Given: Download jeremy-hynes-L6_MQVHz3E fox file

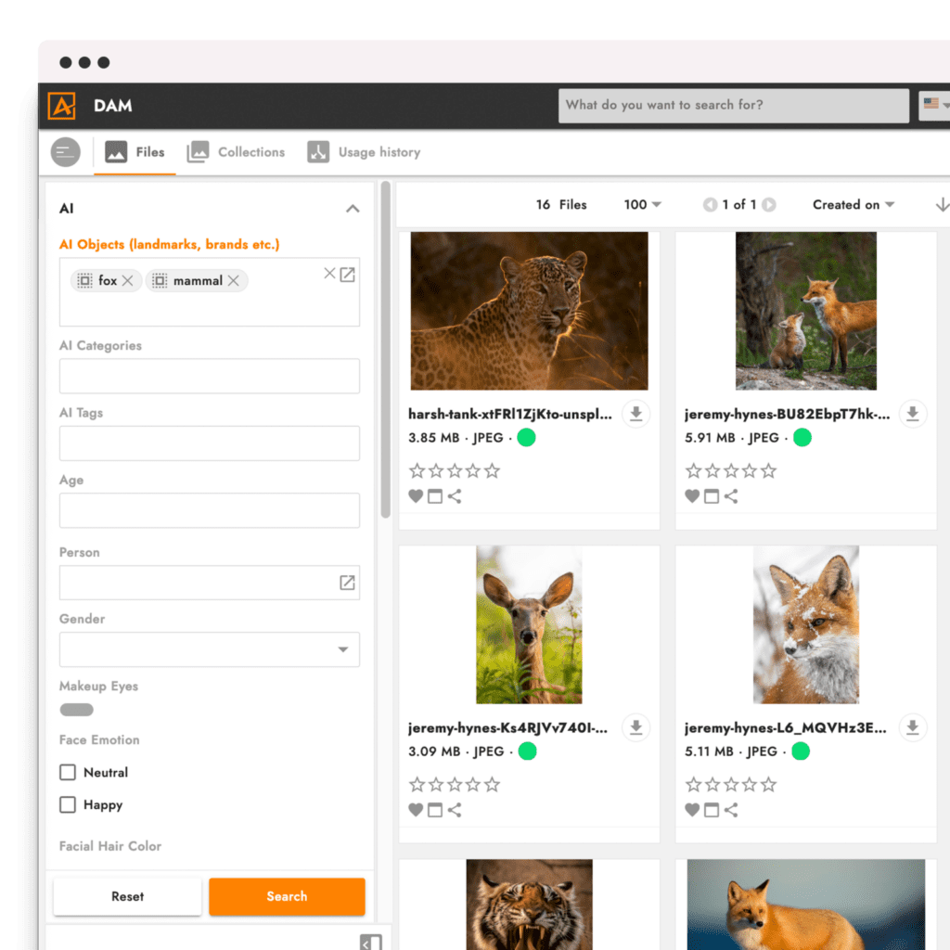Looking at the screenshot, I should pyautogui.click(x=913, y=727).
